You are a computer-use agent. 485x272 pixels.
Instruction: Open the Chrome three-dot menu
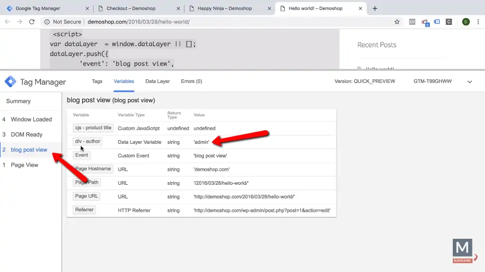coord(478,22)
